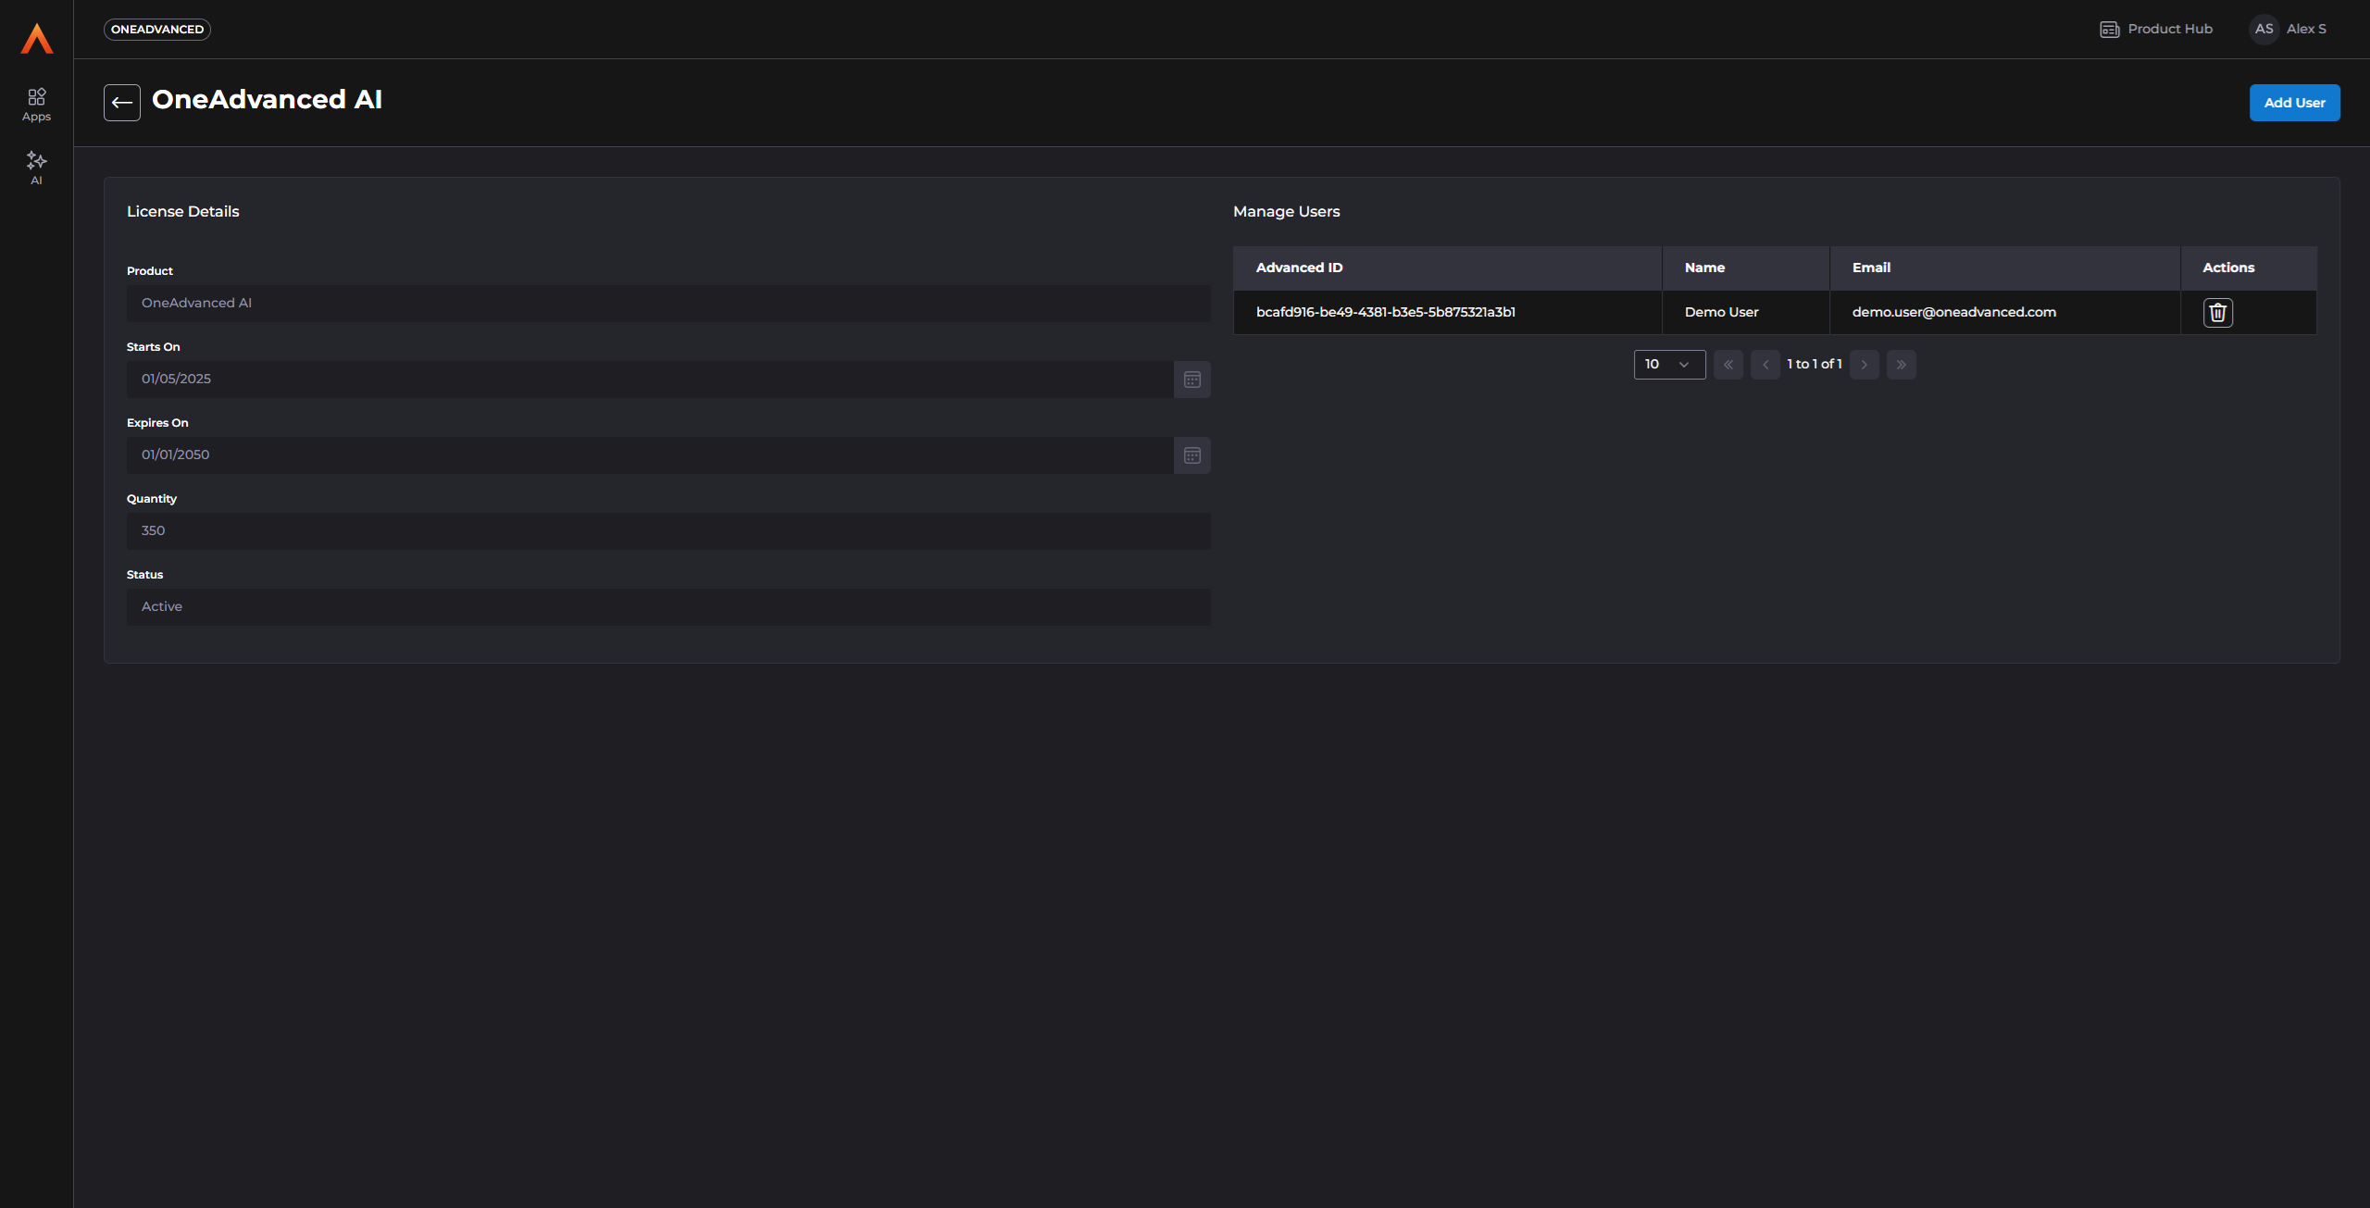Click the AS user avatar
Image resolution: width=2370 pixels, height=1208 pixels.
pos(2264,29)
